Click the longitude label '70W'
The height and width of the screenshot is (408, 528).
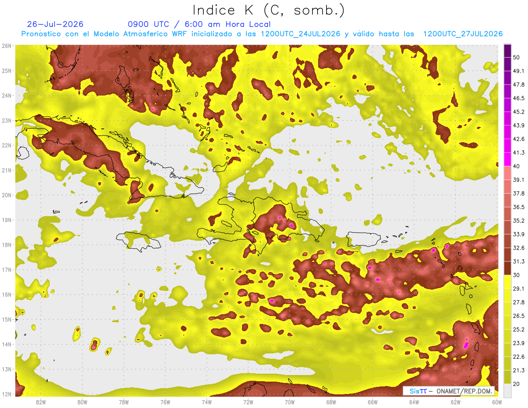pos(290,402)
